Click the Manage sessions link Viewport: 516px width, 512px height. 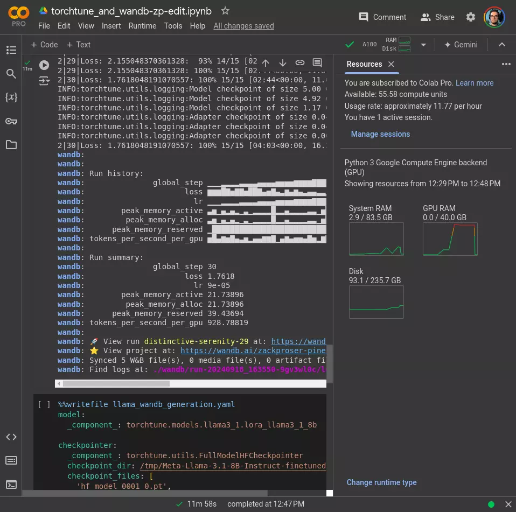point(380,134)
